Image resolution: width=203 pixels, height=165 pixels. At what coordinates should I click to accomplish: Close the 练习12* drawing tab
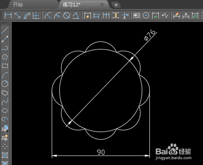102,5
